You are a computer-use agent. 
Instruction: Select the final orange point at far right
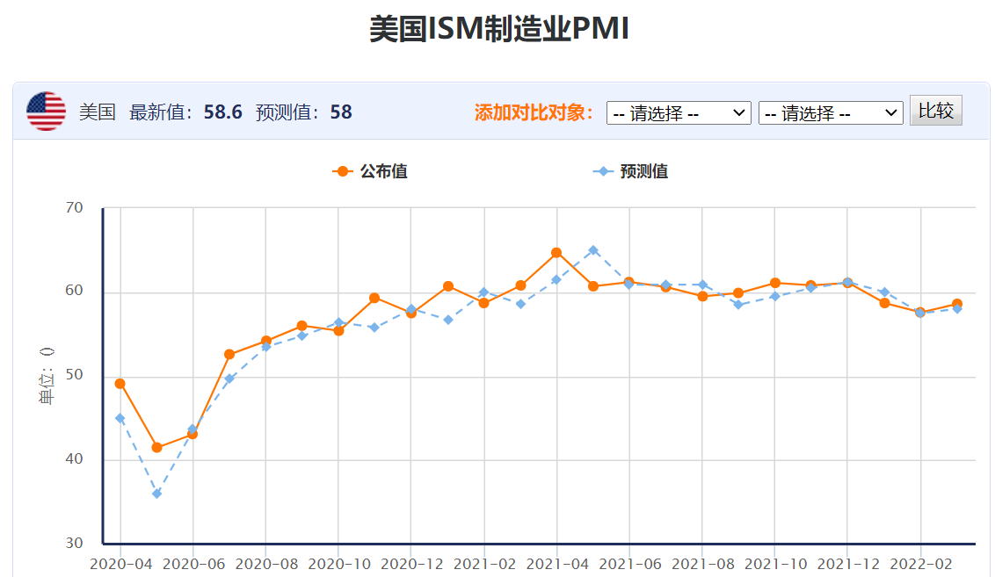click(956, 304)
